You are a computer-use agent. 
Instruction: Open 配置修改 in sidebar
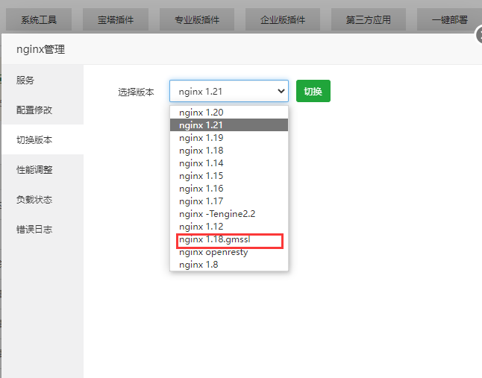click(43, 110)
